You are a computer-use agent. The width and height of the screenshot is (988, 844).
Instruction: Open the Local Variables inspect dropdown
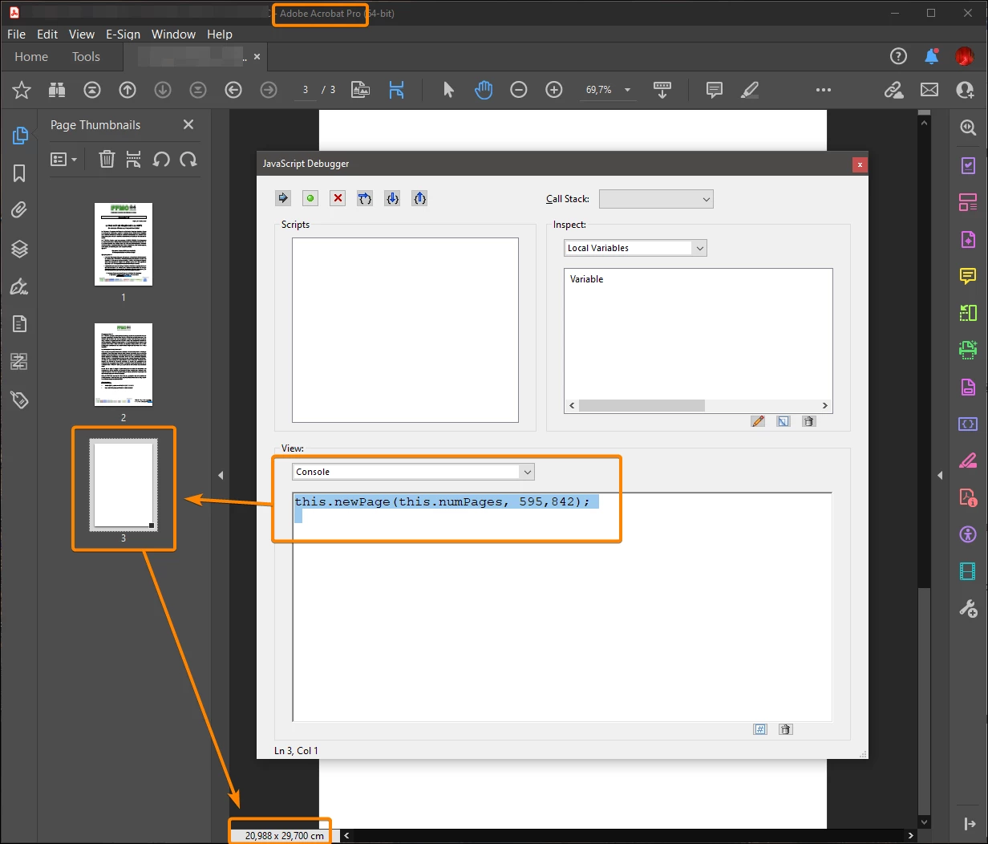point(635,248)
